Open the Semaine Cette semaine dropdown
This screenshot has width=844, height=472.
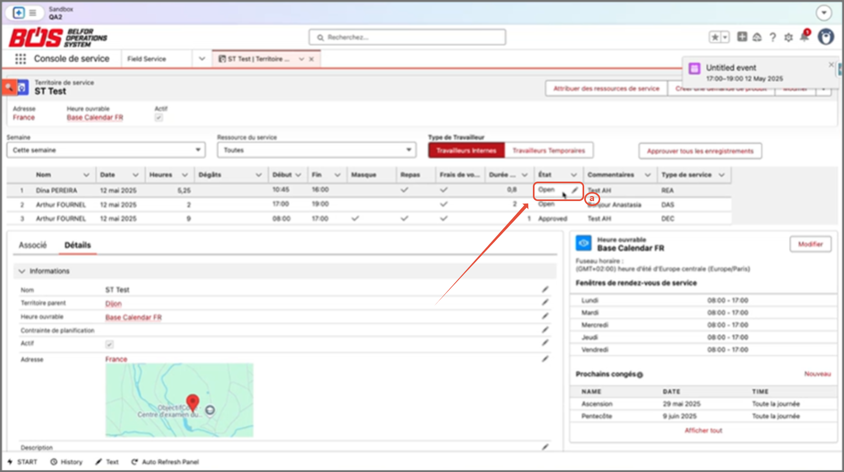point(106,150)
